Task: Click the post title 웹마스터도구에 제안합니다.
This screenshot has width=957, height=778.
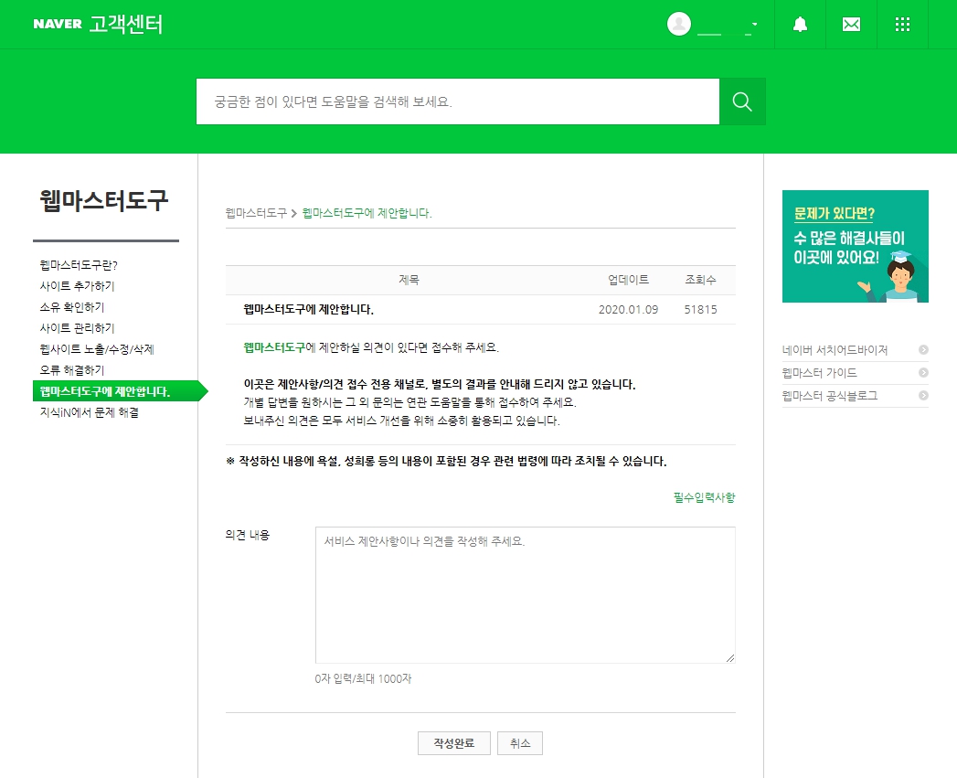Action: (308, 310)
